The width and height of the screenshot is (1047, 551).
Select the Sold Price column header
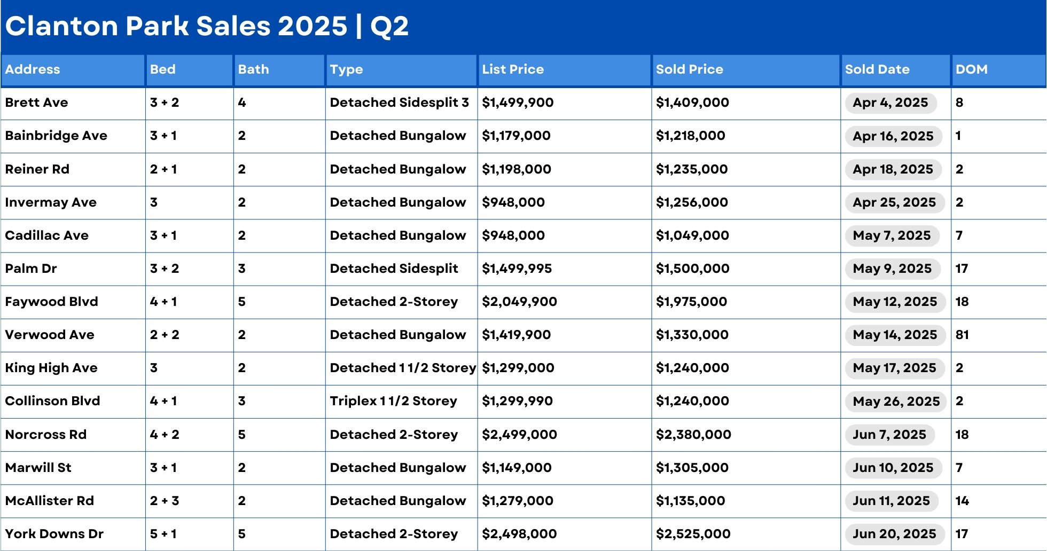tap(689, 69)
